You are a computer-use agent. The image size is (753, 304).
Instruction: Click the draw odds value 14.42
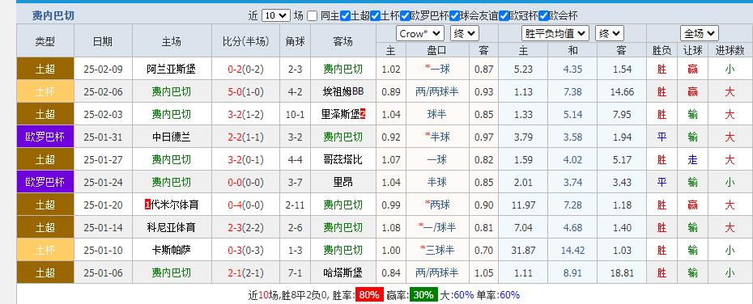[572, 250]
